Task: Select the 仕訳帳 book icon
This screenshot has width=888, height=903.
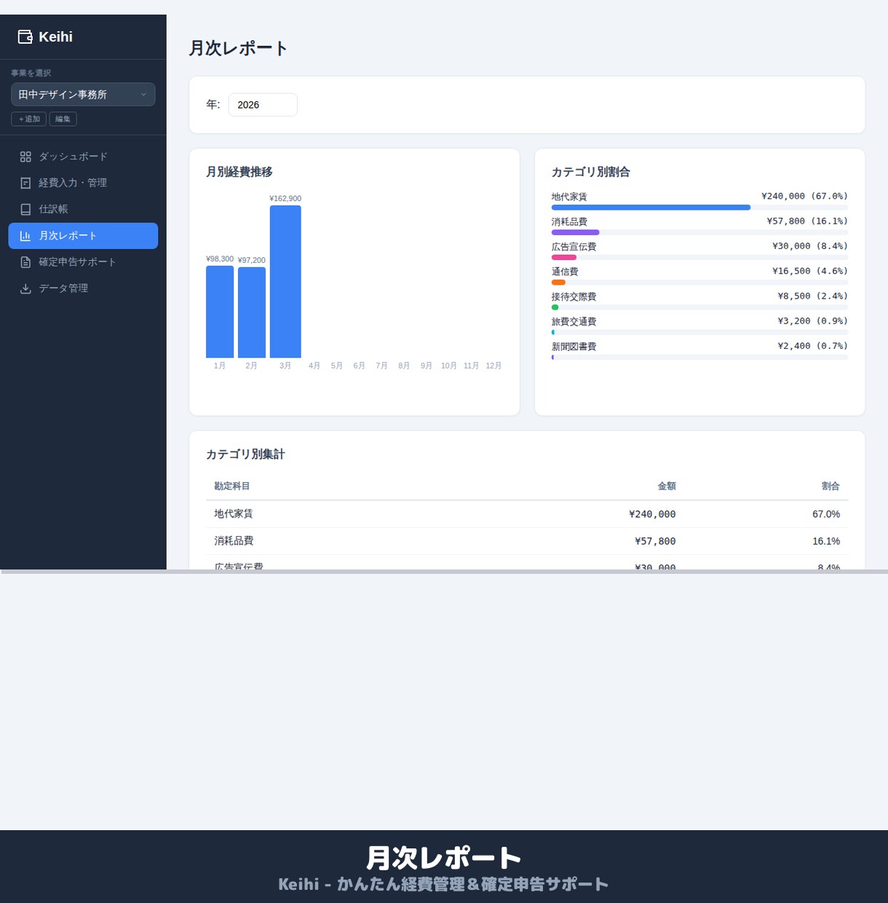Action: point(25,209)
